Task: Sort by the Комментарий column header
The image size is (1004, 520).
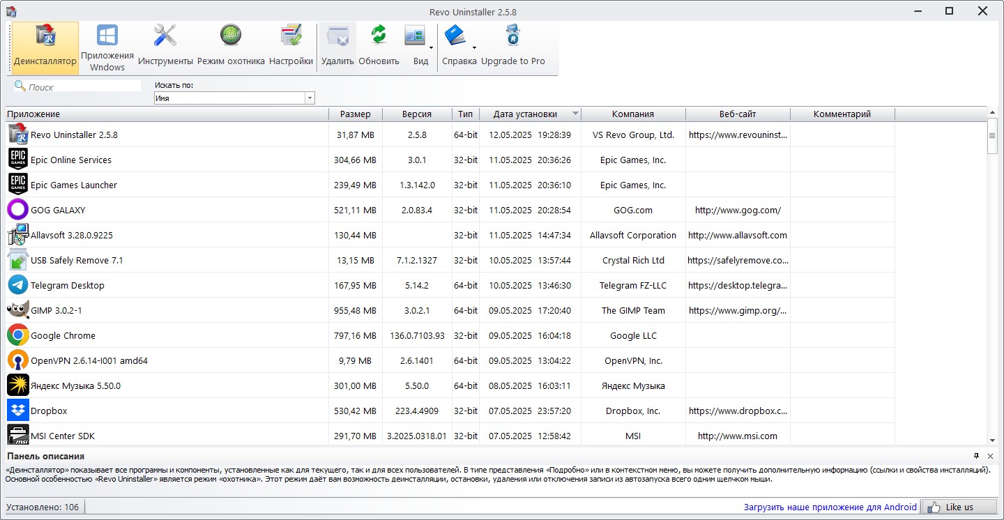Action: pyautogui.click(x=842, y=114)
